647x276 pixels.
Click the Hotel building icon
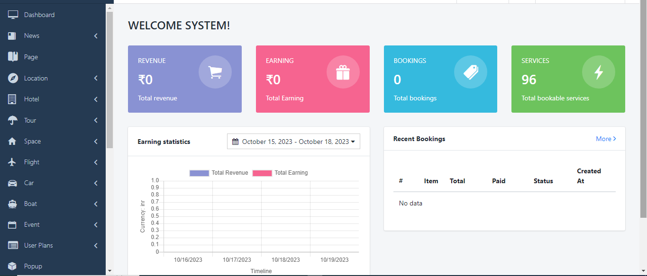13,99
